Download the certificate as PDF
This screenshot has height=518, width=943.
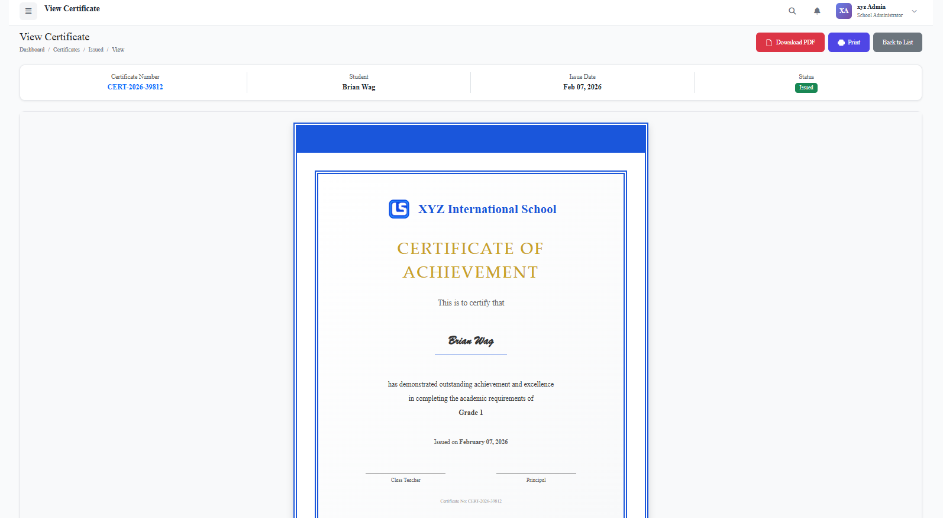(x=790, y=43)
